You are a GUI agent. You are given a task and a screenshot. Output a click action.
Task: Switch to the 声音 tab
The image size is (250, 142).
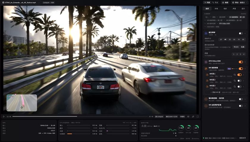(x=234, y=9)
